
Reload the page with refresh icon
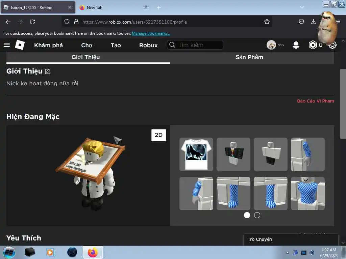click(32, 22)
